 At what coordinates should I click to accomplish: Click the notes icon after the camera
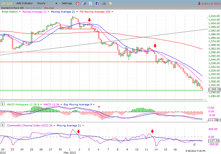coord(110,4)
